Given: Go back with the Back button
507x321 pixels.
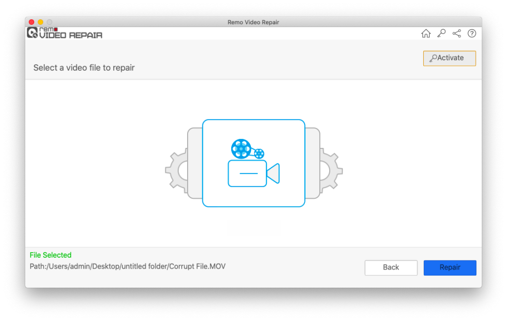Looking at the screenshot, I should click(391, 268).
